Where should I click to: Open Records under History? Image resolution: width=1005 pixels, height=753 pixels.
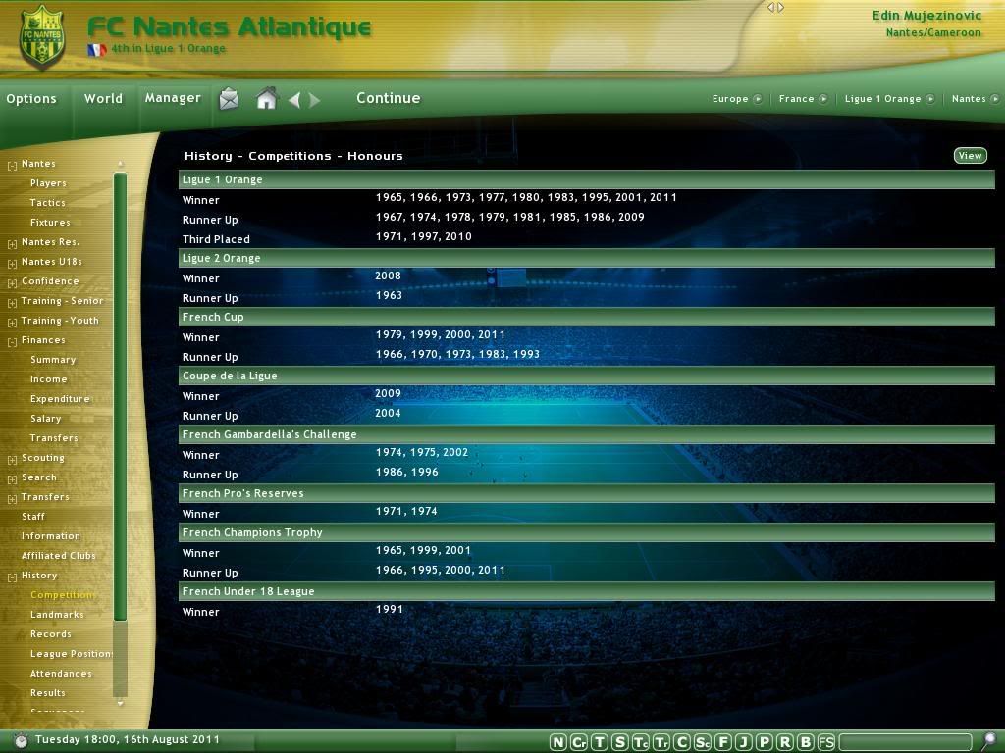point(51,634)
